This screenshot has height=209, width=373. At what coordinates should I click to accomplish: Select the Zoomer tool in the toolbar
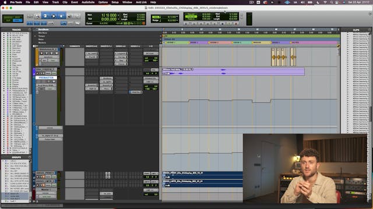37,16
